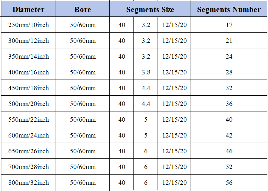Click the 450mm/18inch diameter cell
The height and width of the screenshot is (191, 268).
[29, 88]
